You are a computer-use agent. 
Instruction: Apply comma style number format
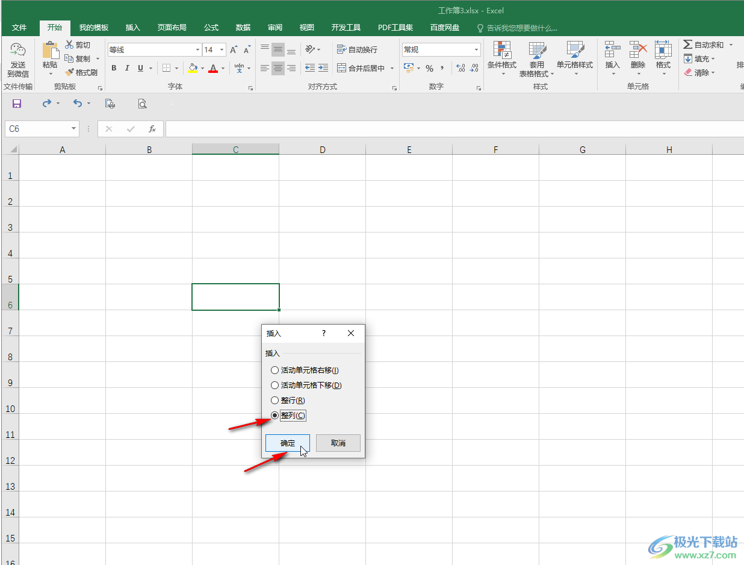click(x=442, y=68)
